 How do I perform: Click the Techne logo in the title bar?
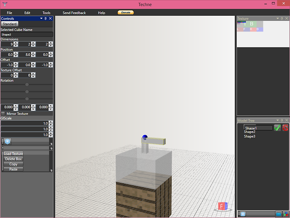tap(5, 4)
